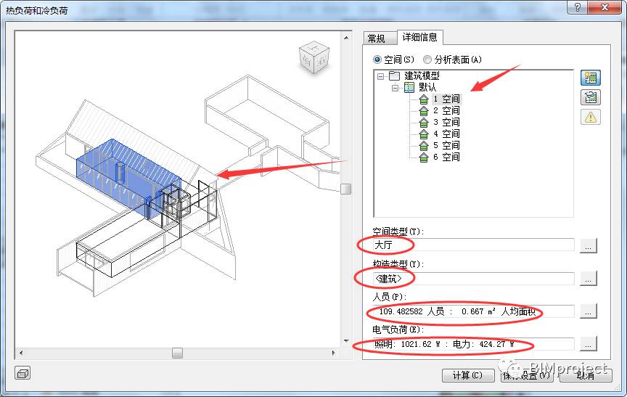Open the dialog help question mark button

pos(578,7)
